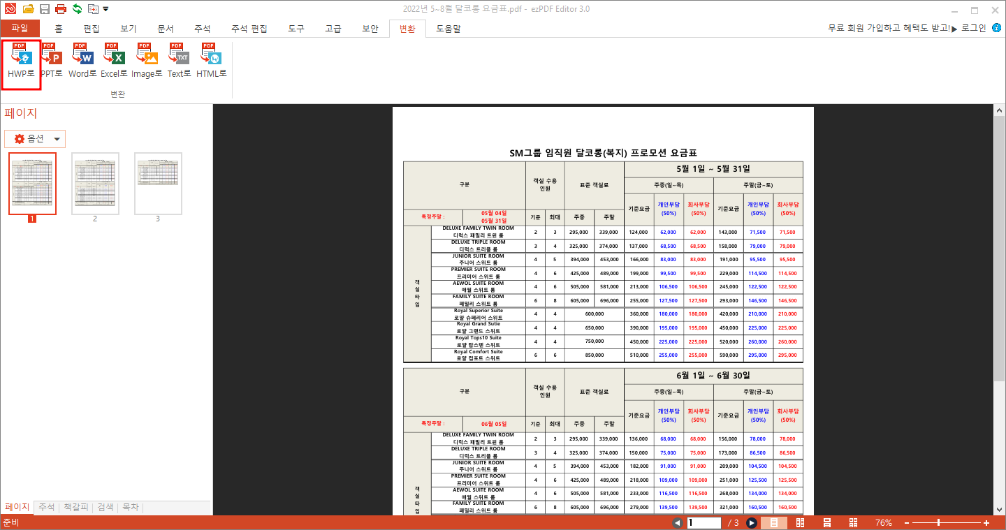Click the 로그인 login link
This screenshot has height=530, width=1006.
point(974,28)
